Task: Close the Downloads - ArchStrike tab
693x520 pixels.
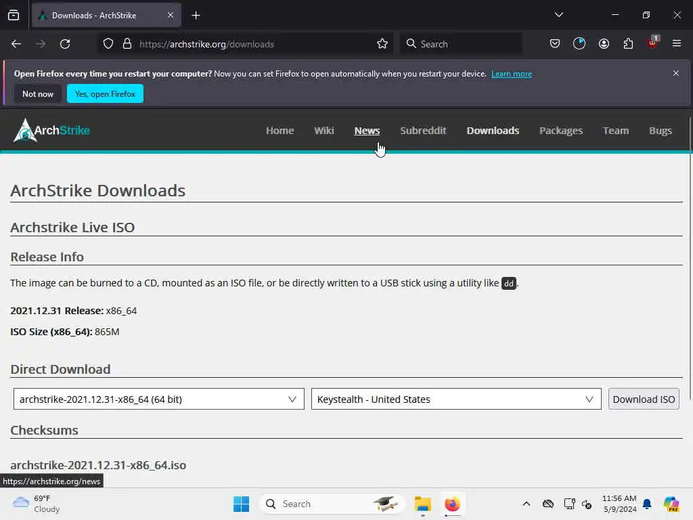Action: tap(171, 15)
